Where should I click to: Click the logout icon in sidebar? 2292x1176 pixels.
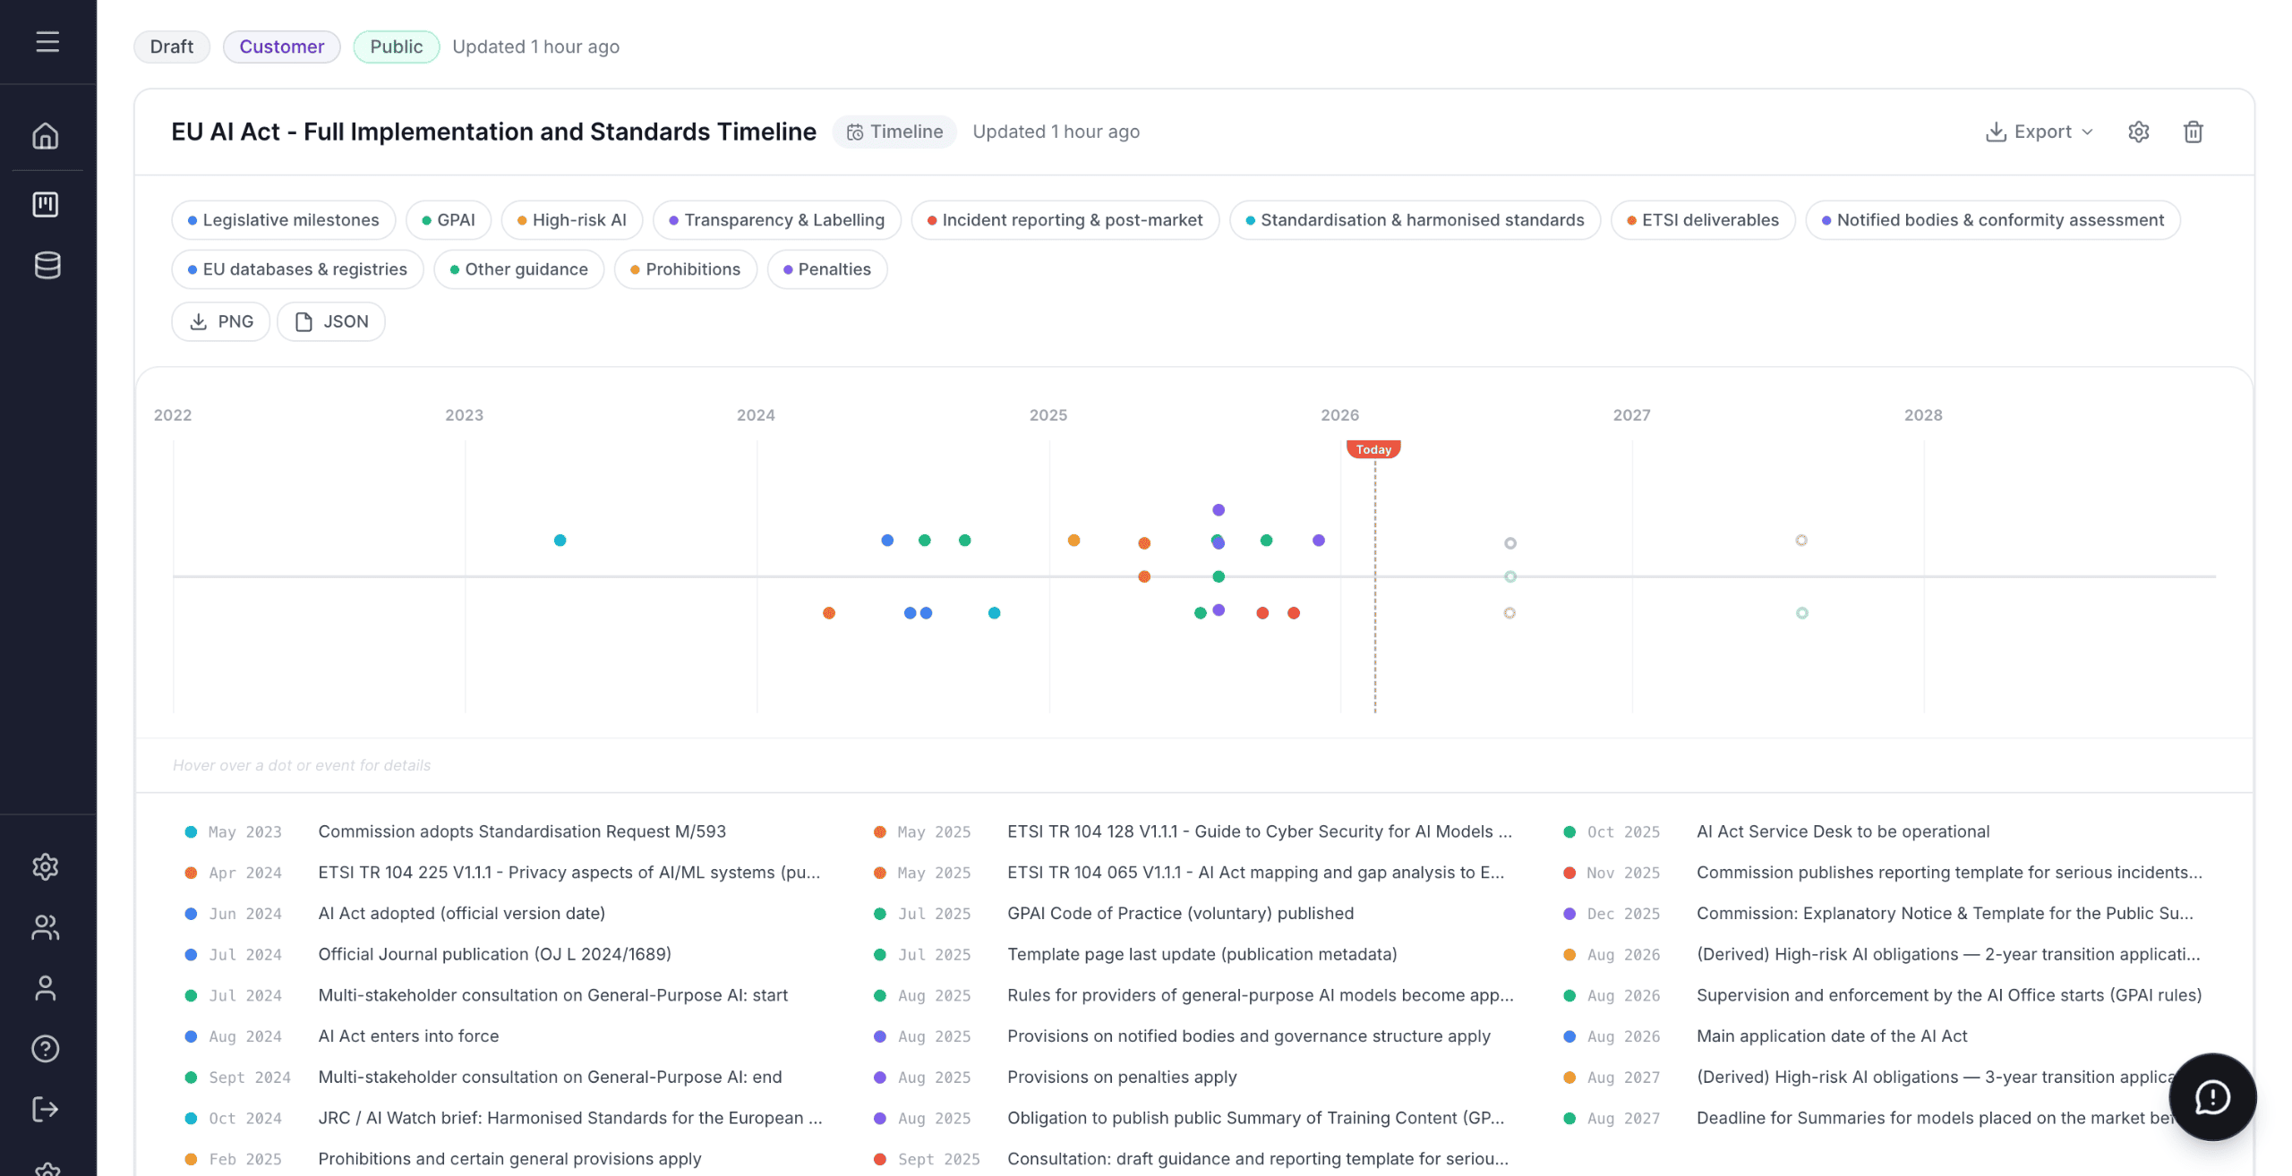tap(46, 1110)
